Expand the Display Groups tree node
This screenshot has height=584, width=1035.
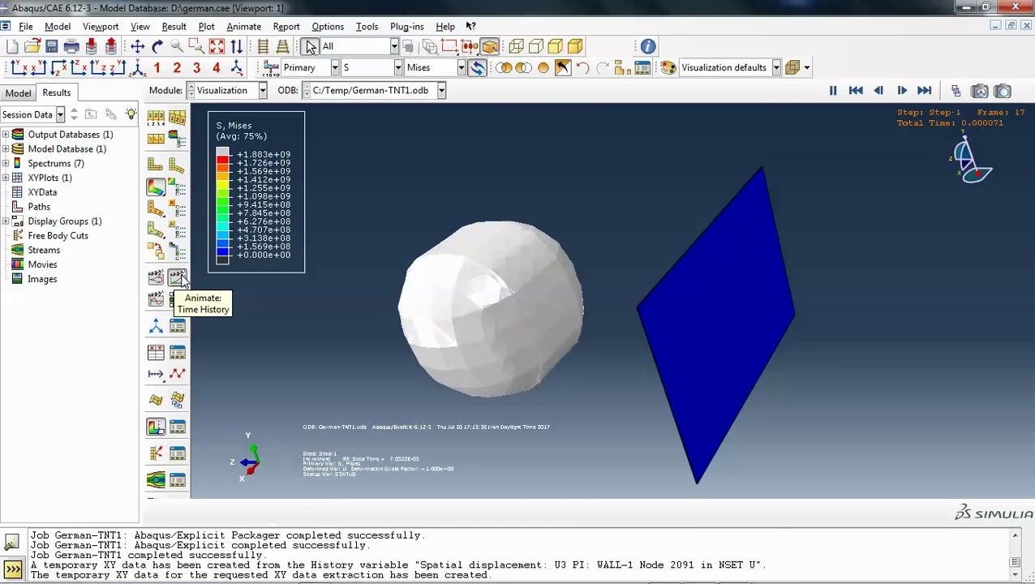(6, 221)
